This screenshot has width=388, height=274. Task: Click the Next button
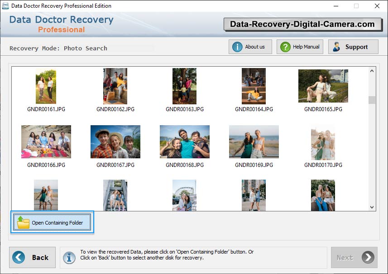[x=354, y=257]
